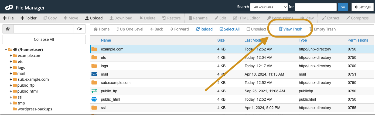
Task: Expand the example.com tree node
Action: click(x=11, y=56)
